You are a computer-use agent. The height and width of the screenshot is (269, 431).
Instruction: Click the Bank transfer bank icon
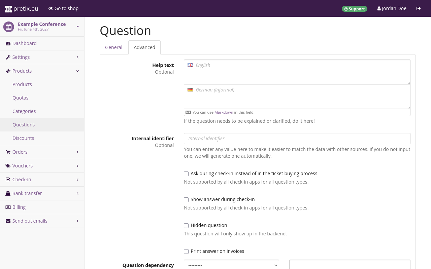[8, 193]
